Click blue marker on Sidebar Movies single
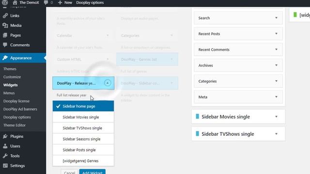The image size is (310, 174). (x=197, y=116)
